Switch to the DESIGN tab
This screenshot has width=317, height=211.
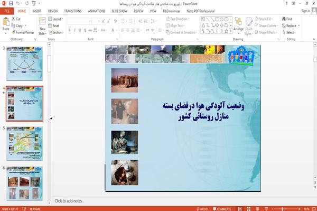click(x=53, y=11)
